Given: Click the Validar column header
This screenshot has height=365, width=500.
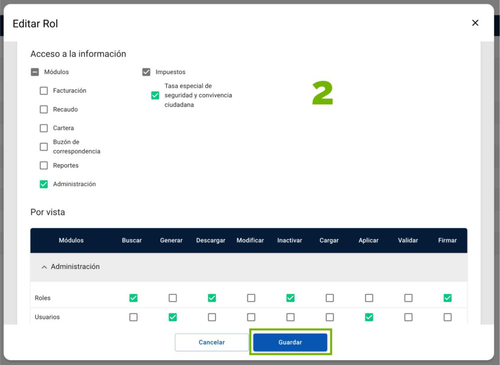Looking at the screenshot, I should coord(408,240).
